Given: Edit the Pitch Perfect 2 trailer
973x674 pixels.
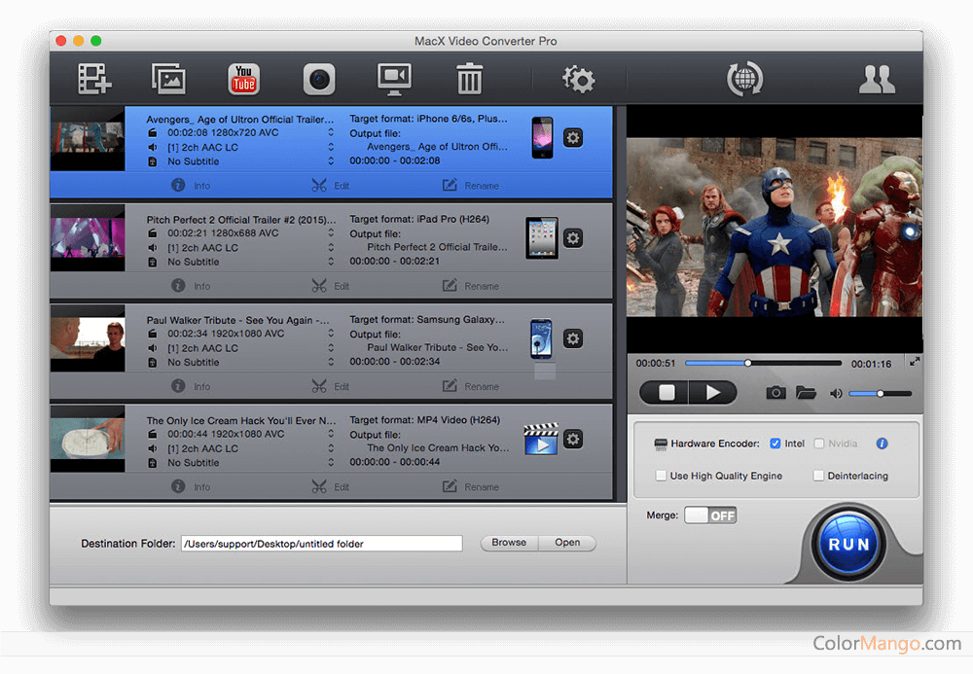Looking at the screenshot, I should click(x=330, y=286).
